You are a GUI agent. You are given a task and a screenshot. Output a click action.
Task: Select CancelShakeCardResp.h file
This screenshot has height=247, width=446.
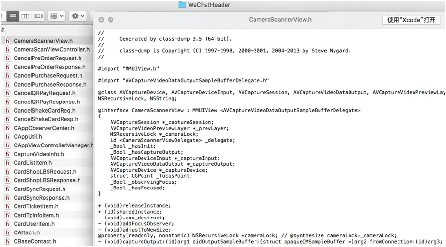click(x=47, y=119)
